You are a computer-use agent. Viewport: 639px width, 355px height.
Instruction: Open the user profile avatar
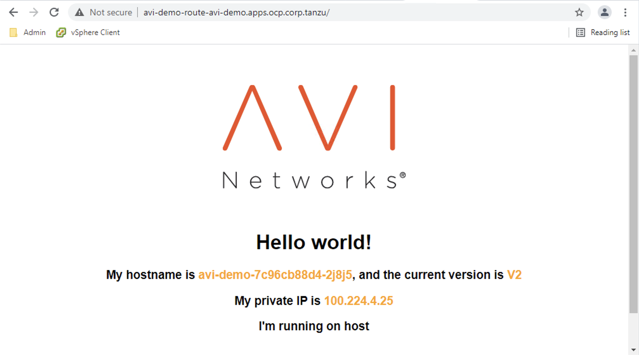click(604, 12)
